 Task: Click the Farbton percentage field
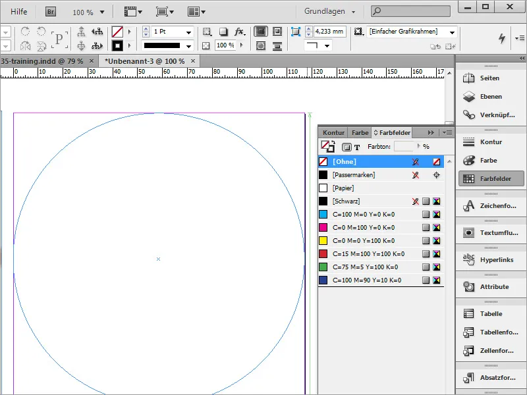tap(404, 146)
